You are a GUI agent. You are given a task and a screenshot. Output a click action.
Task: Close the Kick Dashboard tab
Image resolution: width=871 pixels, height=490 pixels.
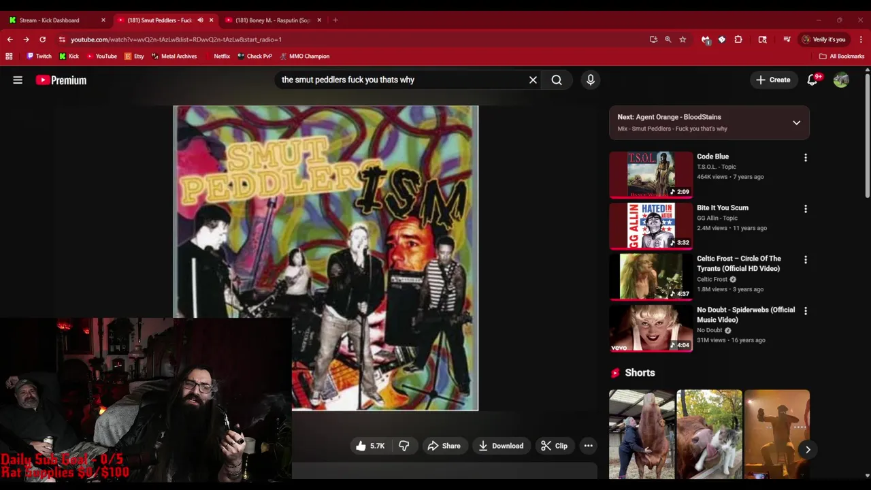click(x=103, y=20)
